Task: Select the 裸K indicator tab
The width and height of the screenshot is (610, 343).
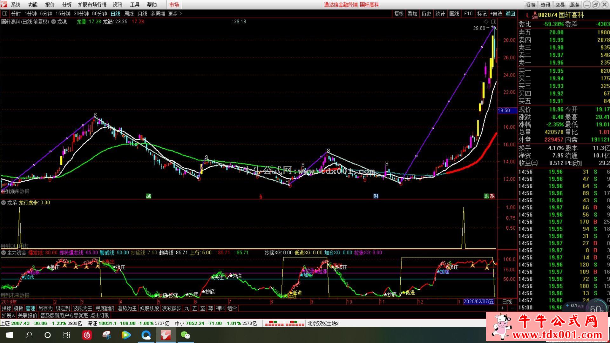Action: click(x=220, y=308)
